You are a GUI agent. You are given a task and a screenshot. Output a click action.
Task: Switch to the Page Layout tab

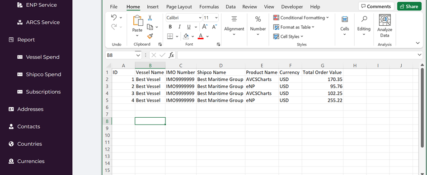tap(179, 7)
